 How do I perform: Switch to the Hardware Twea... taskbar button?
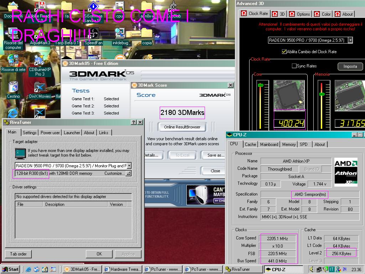pyautogui.click(x=123, y=270)
